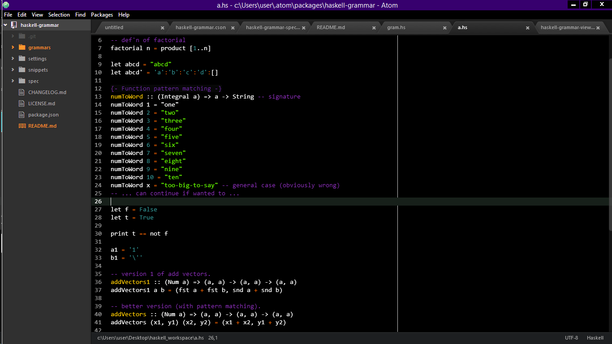Expand the settings folder arrow
The height and width of the screenshot is (344, 612).
[13, 59]
